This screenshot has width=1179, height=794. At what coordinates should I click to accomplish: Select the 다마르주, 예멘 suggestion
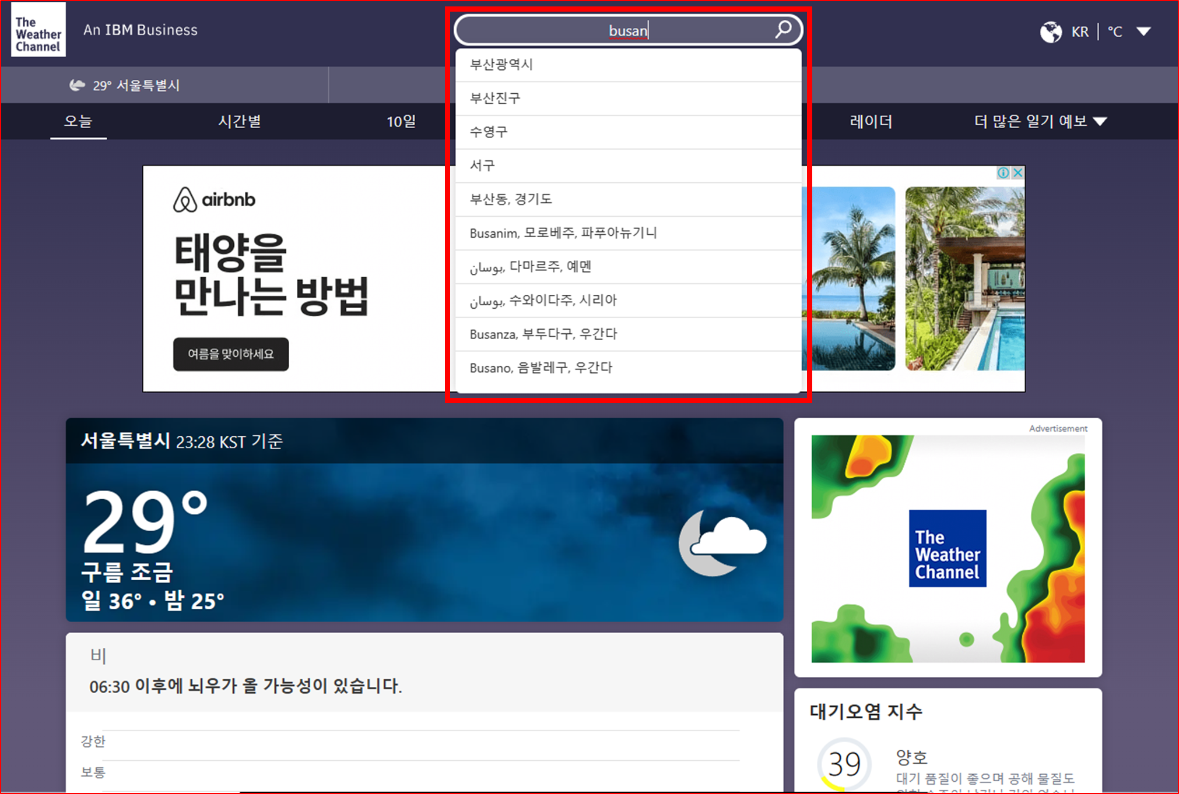point(628,267)
